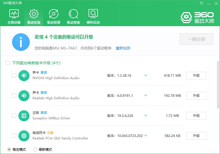Expand version dropdown for 19.3.4.226

[146, 116]
